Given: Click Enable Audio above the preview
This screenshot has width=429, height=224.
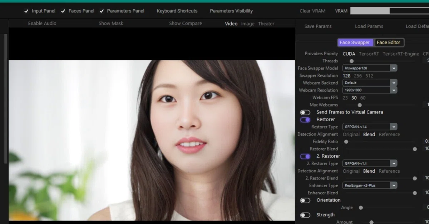Looking at the screenshot, I should [x=42, y=24].
